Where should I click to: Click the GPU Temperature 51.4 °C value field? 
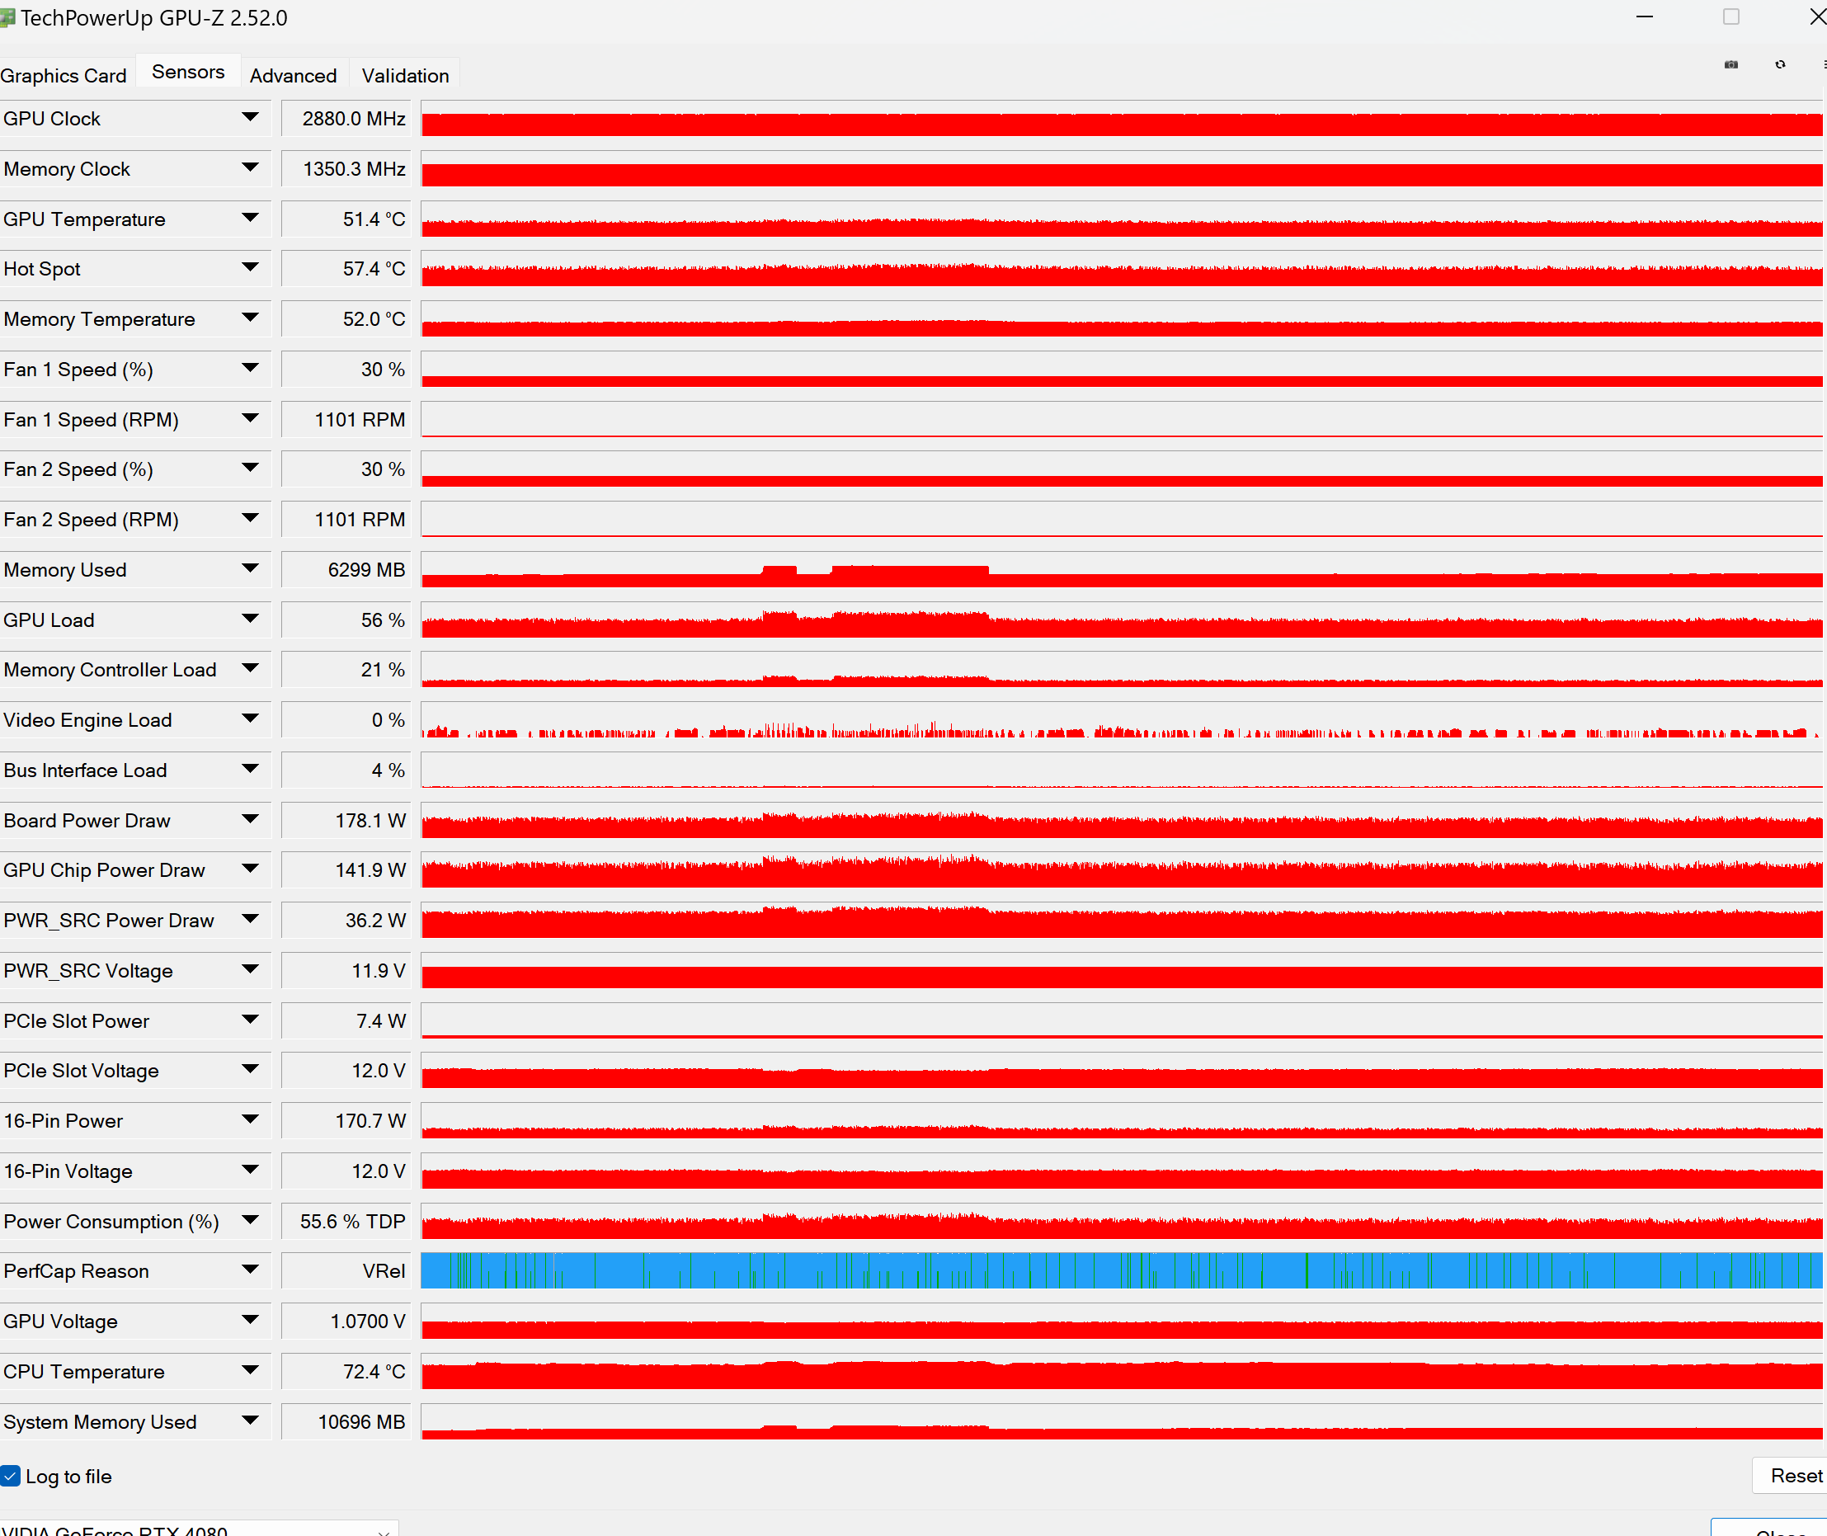click(x=346, y=219)
